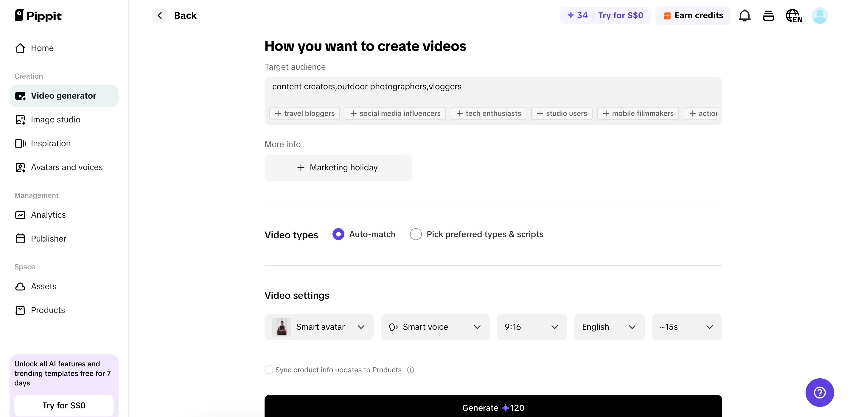The image size is (858, 417).
Task: Click the Smart avatar thumbnail image
Action: coord(282,327)
